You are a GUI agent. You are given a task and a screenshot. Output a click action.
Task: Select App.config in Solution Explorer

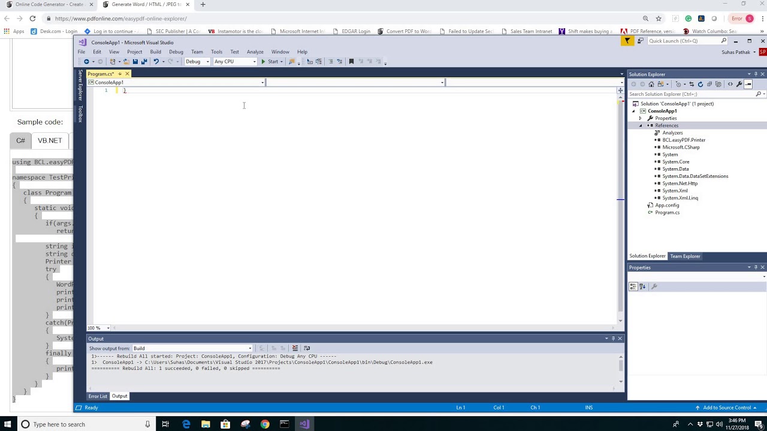pyautogui.click(x=667, y=205)
